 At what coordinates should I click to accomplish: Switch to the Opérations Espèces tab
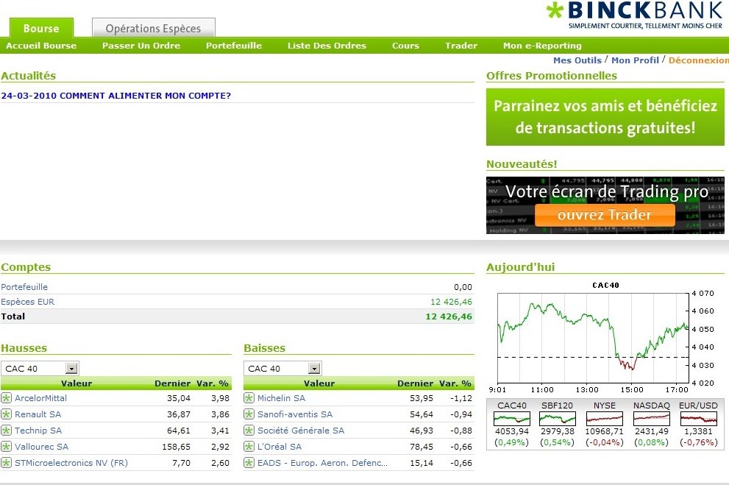tap(154, 28)
